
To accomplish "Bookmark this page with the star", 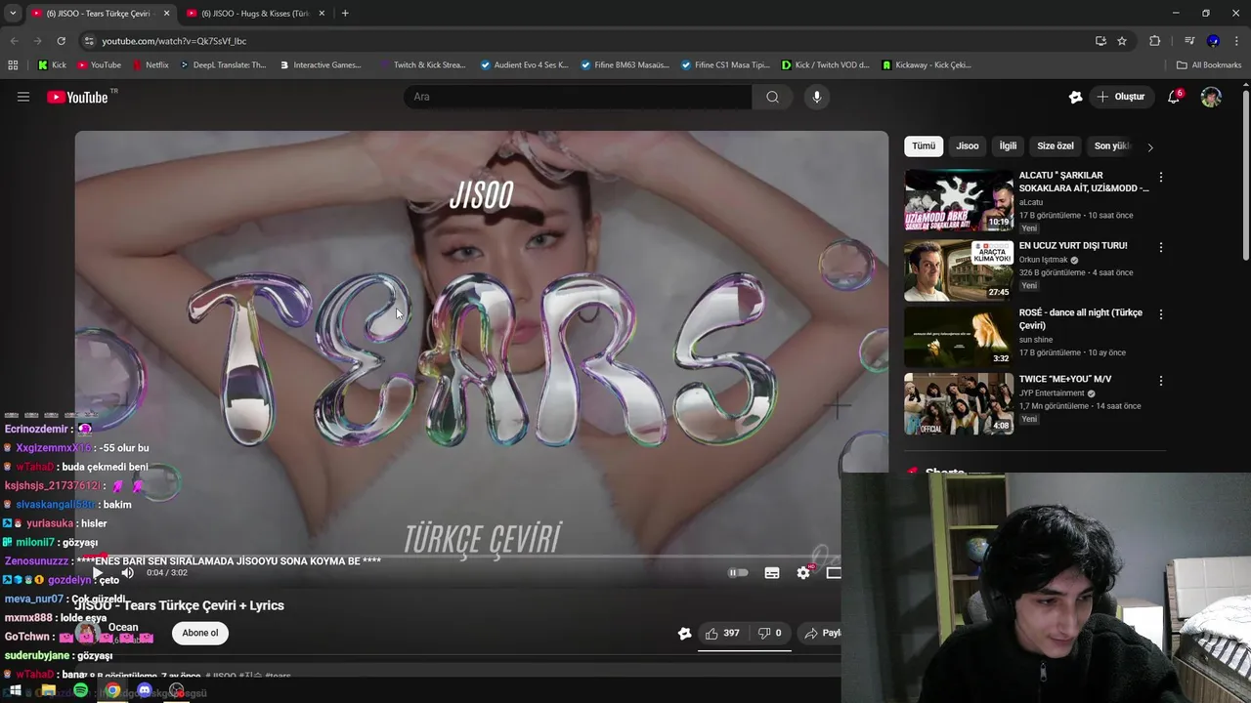I will [x=1122, y=41].
